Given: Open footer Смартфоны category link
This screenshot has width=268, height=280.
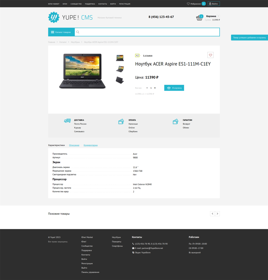Looking at the screenshot, I should tap(117, 246).
